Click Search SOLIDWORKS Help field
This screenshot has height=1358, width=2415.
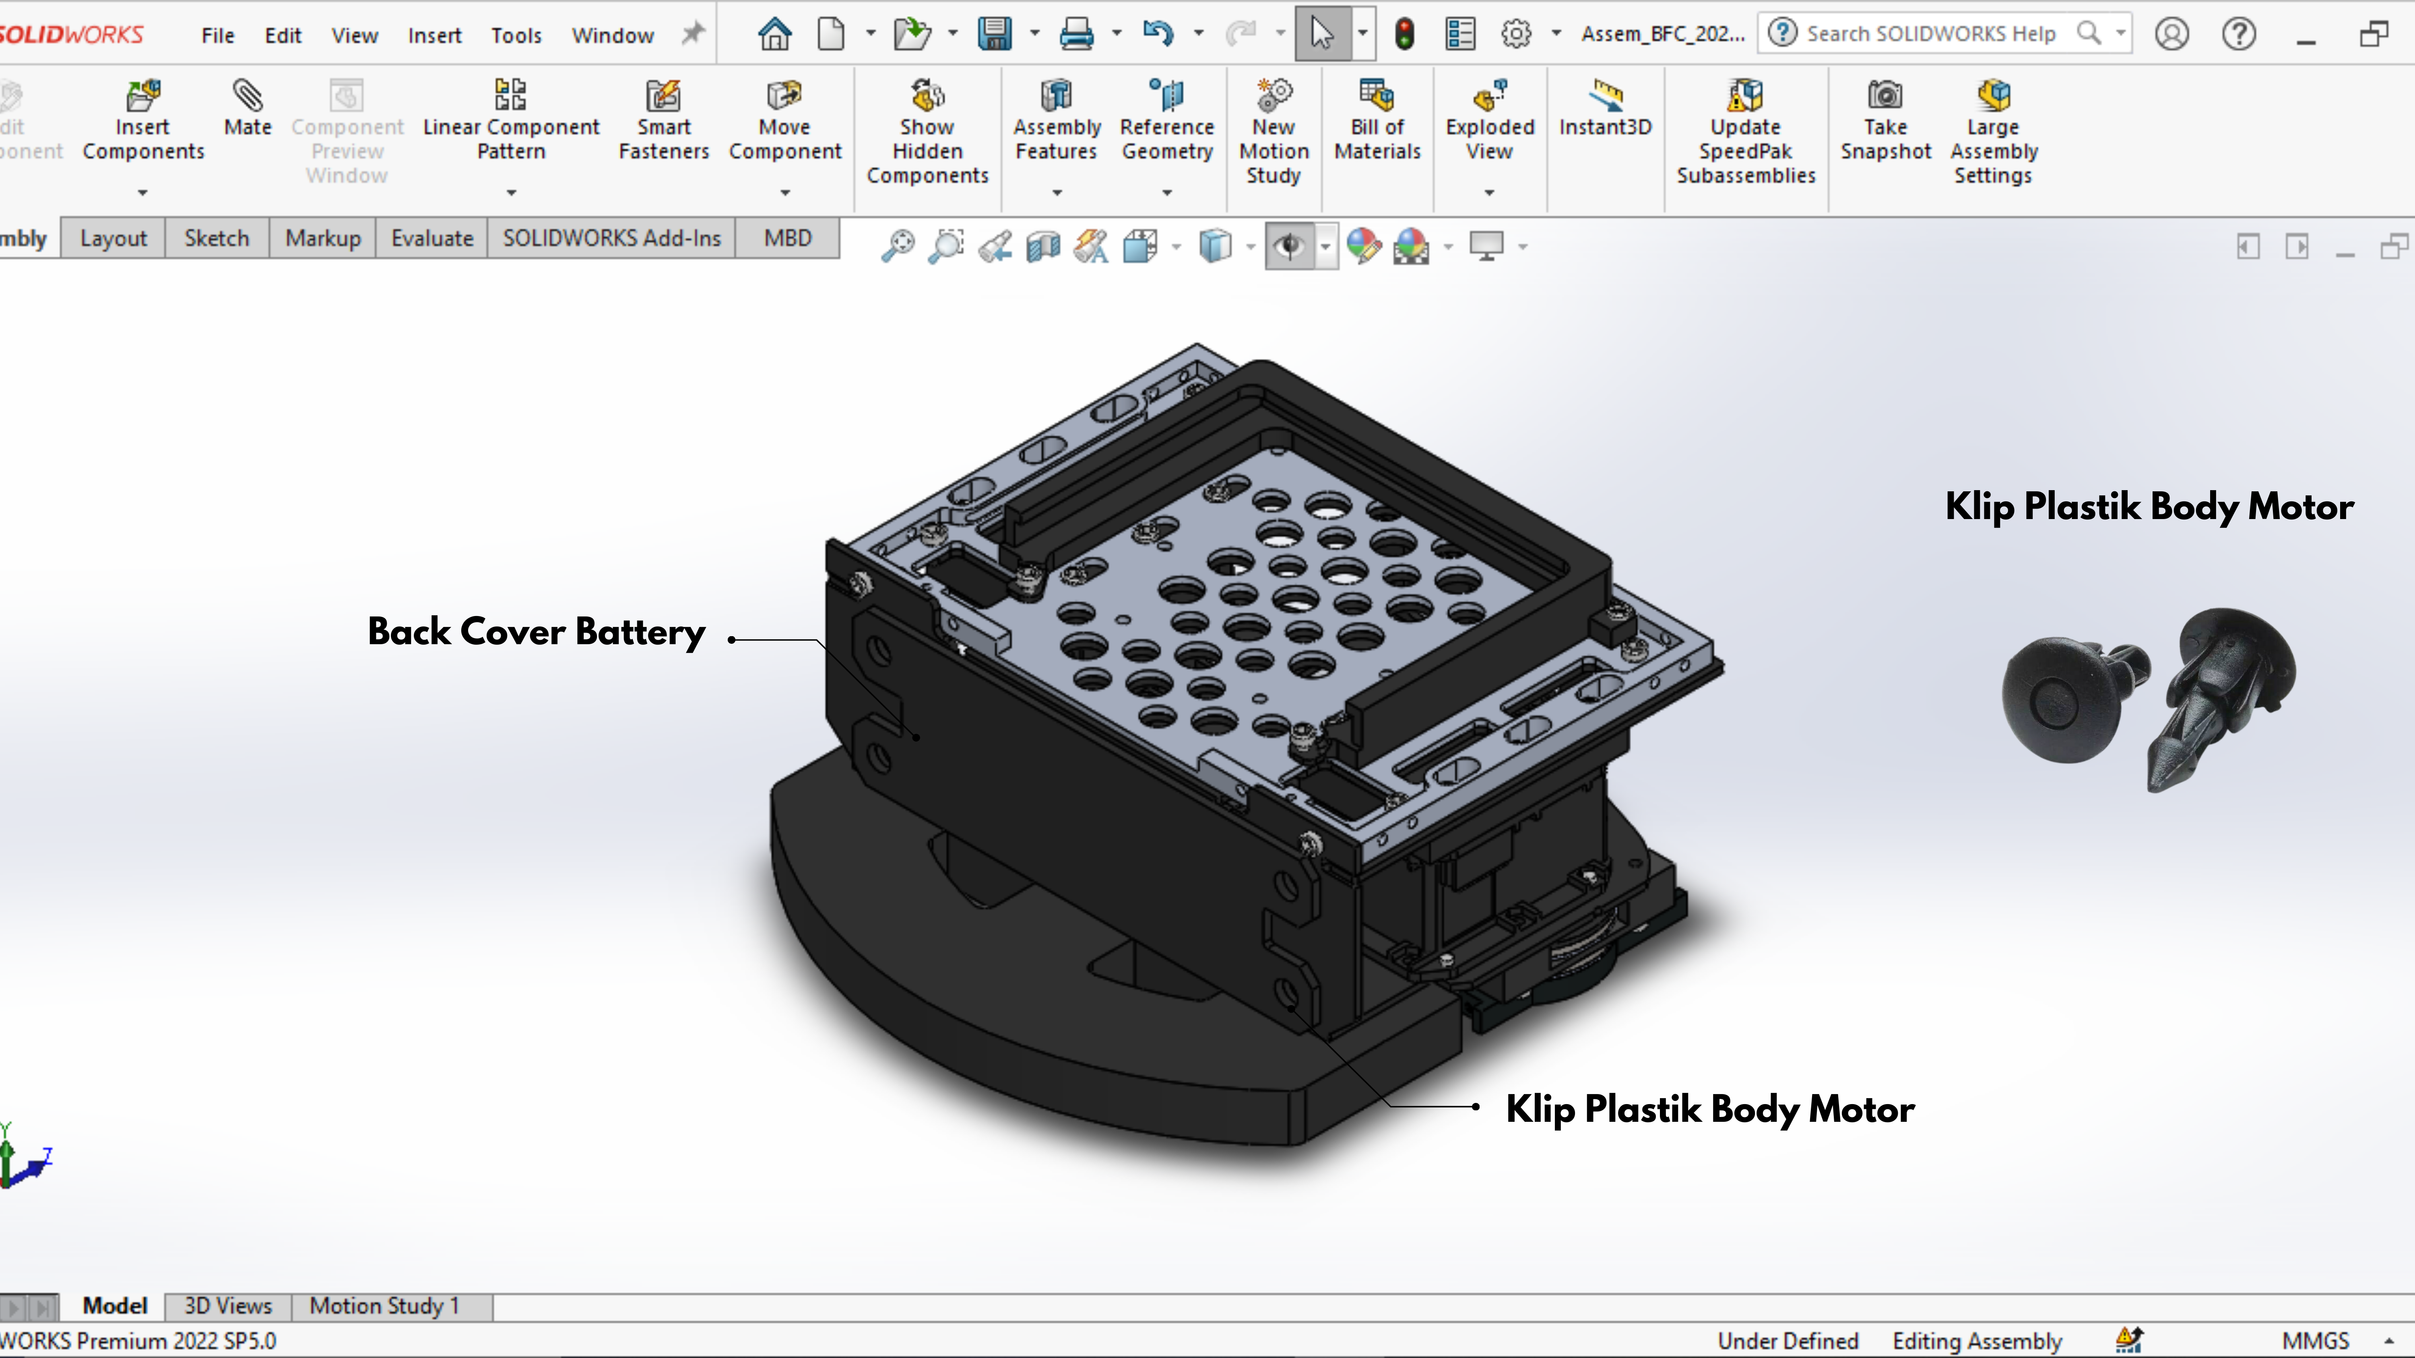pos(1945,34)
